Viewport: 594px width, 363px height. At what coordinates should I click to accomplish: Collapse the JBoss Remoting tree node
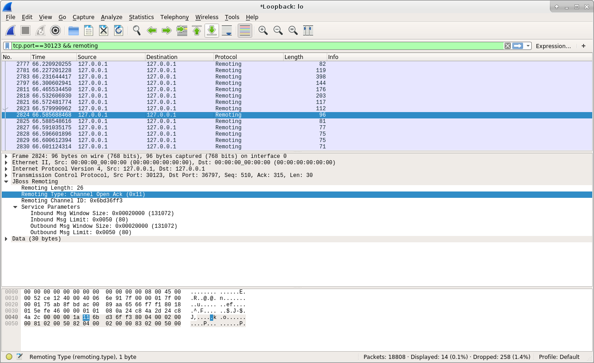[6, 181]
